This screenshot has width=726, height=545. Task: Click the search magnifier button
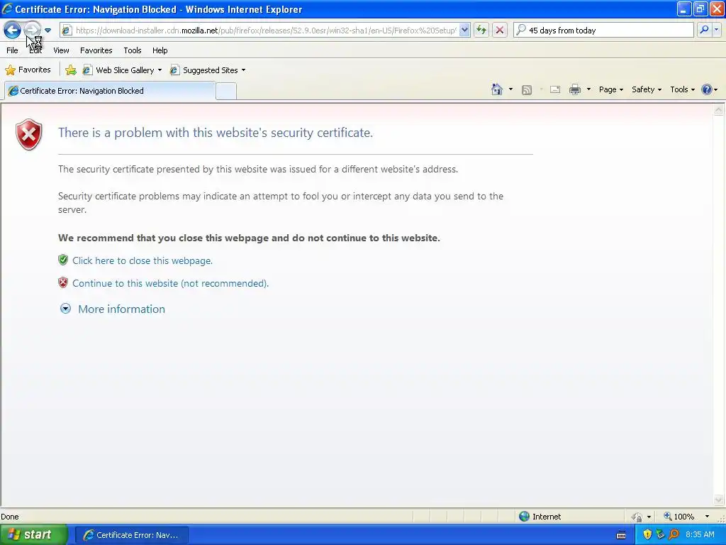click(704, 30)
